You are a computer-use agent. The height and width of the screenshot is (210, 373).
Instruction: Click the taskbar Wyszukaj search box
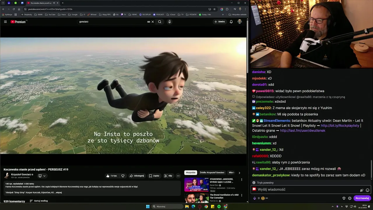[x=168, y=206]
